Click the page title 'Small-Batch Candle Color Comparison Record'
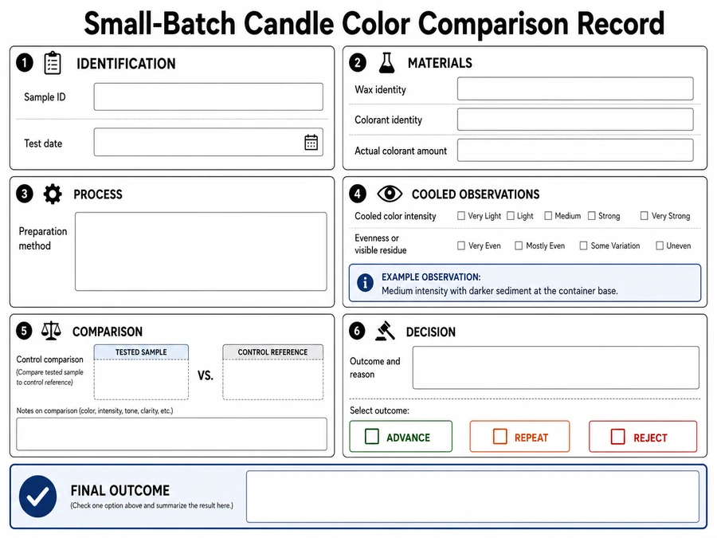Viewport: 717px width, 538px height. point(374,23)
